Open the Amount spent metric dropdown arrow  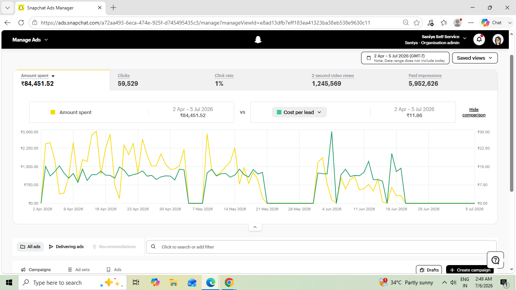[53, 76]
